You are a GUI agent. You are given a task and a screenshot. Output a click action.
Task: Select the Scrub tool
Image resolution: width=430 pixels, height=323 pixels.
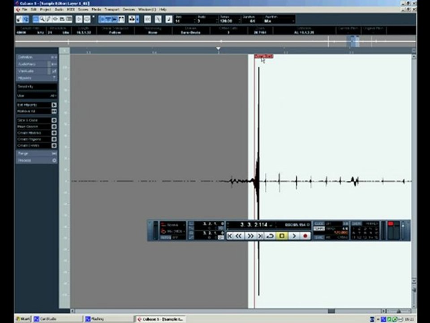tap(62, 19)
